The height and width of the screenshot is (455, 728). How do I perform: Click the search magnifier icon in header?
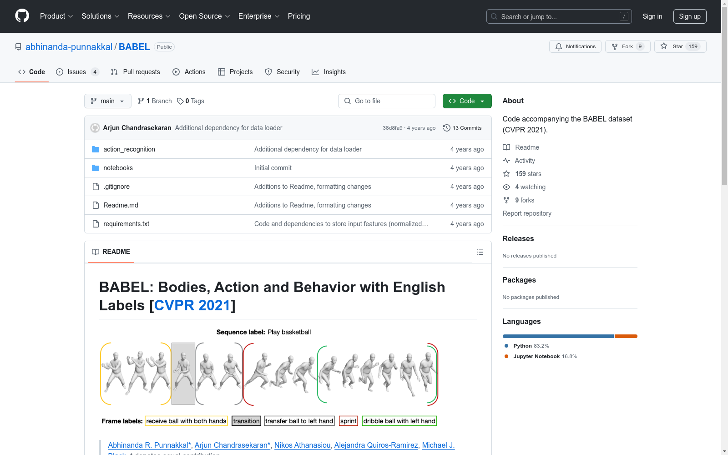[x=494, y=16]
